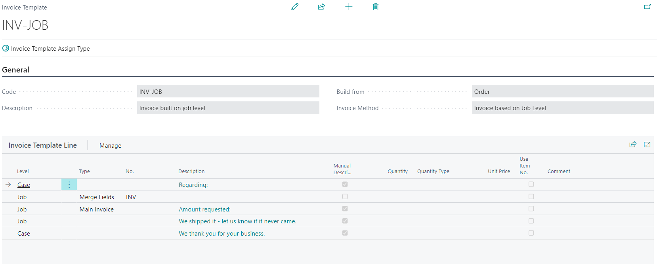Select Job level in We shipped it row
Viewport: 657px width, 276px height.
tap(22, 221)
